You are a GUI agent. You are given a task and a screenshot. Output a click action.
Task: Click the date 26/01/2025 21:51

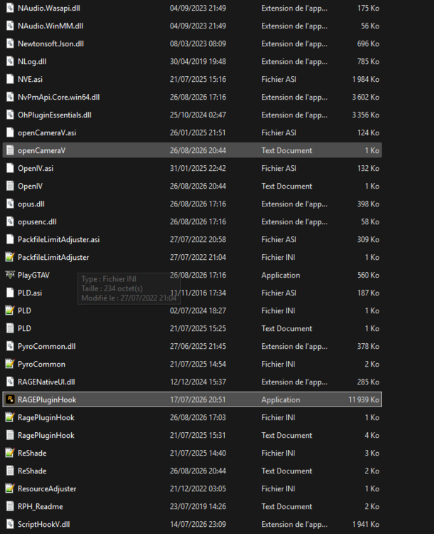click(198, 132)
